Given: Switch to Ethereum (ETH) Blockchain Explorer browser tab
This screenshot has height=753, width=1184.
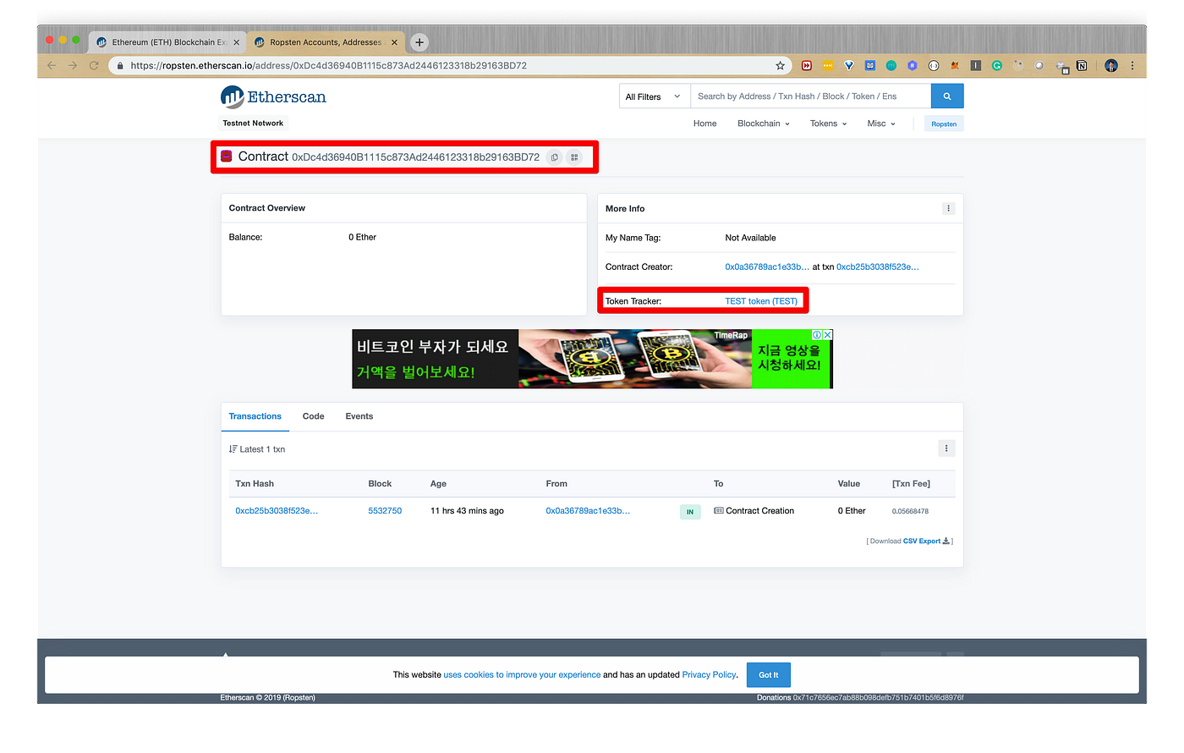Looking at the screenshot, I should (x=167, y=42).
